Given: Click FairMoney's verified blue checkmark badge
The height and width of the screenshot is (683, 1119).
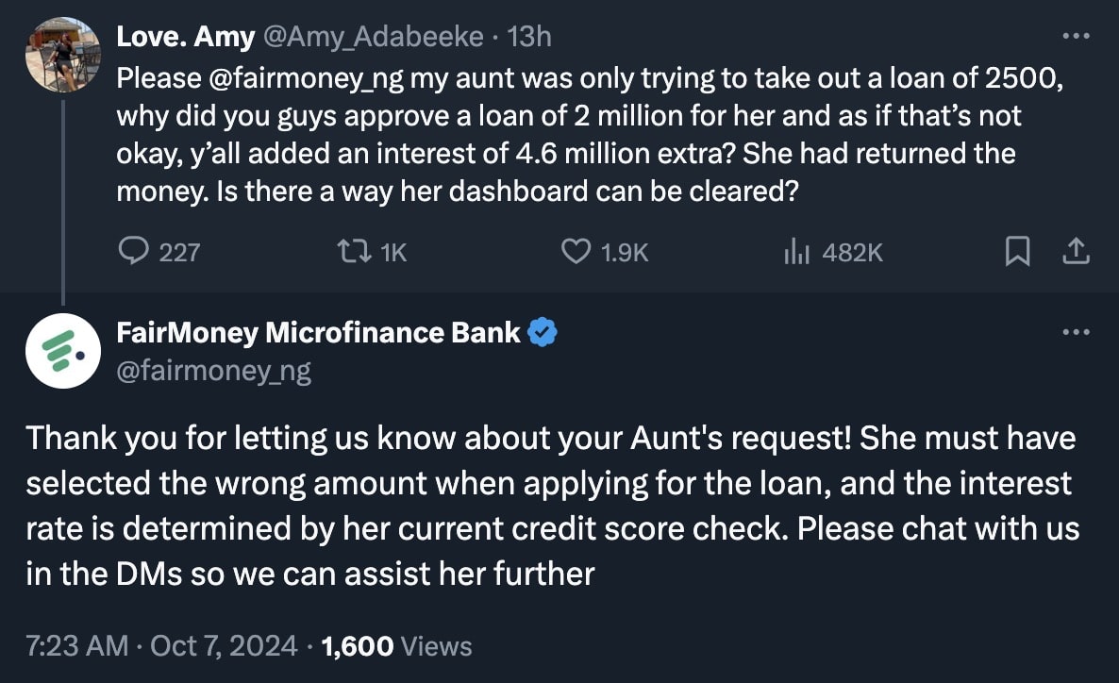Looking at the screenshot, I should click(x=543, y=332).
